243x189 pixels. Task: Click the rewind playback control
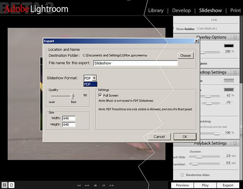(87, 185)
